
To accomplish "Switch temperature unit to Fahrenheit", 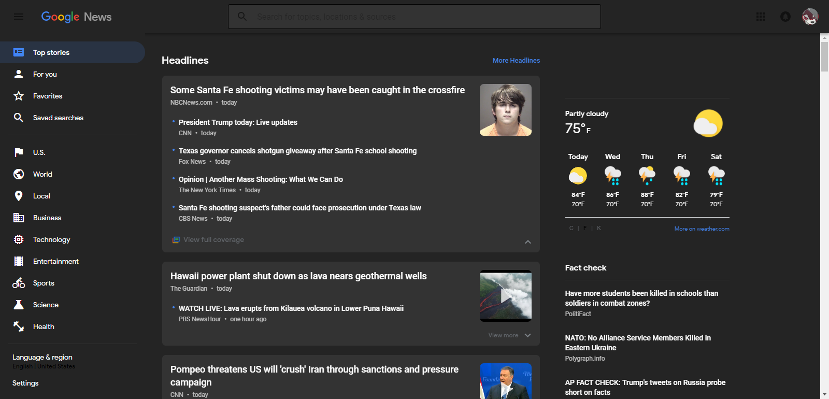I will coord(585,228).
